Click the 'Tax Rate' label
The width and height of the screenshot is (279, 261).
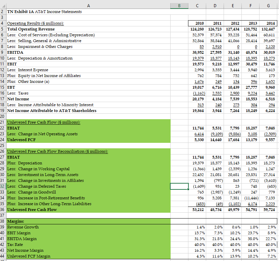point(15,245)
